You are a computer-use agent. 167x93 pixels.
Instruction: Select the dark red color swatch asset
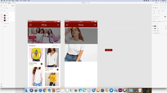5,20
